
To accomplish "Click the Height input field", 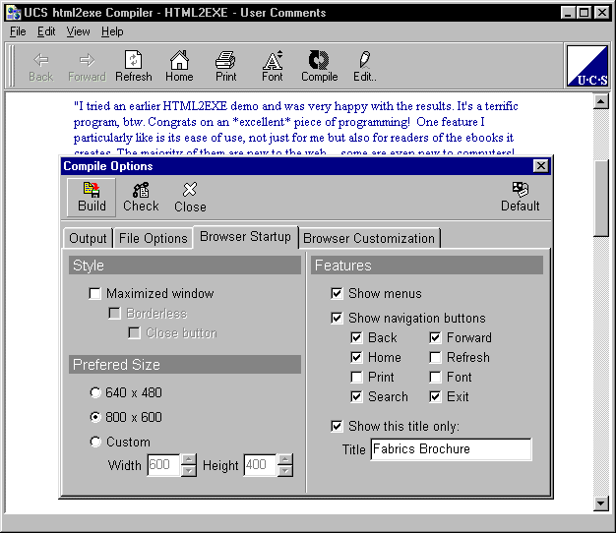I will point(260,465).
